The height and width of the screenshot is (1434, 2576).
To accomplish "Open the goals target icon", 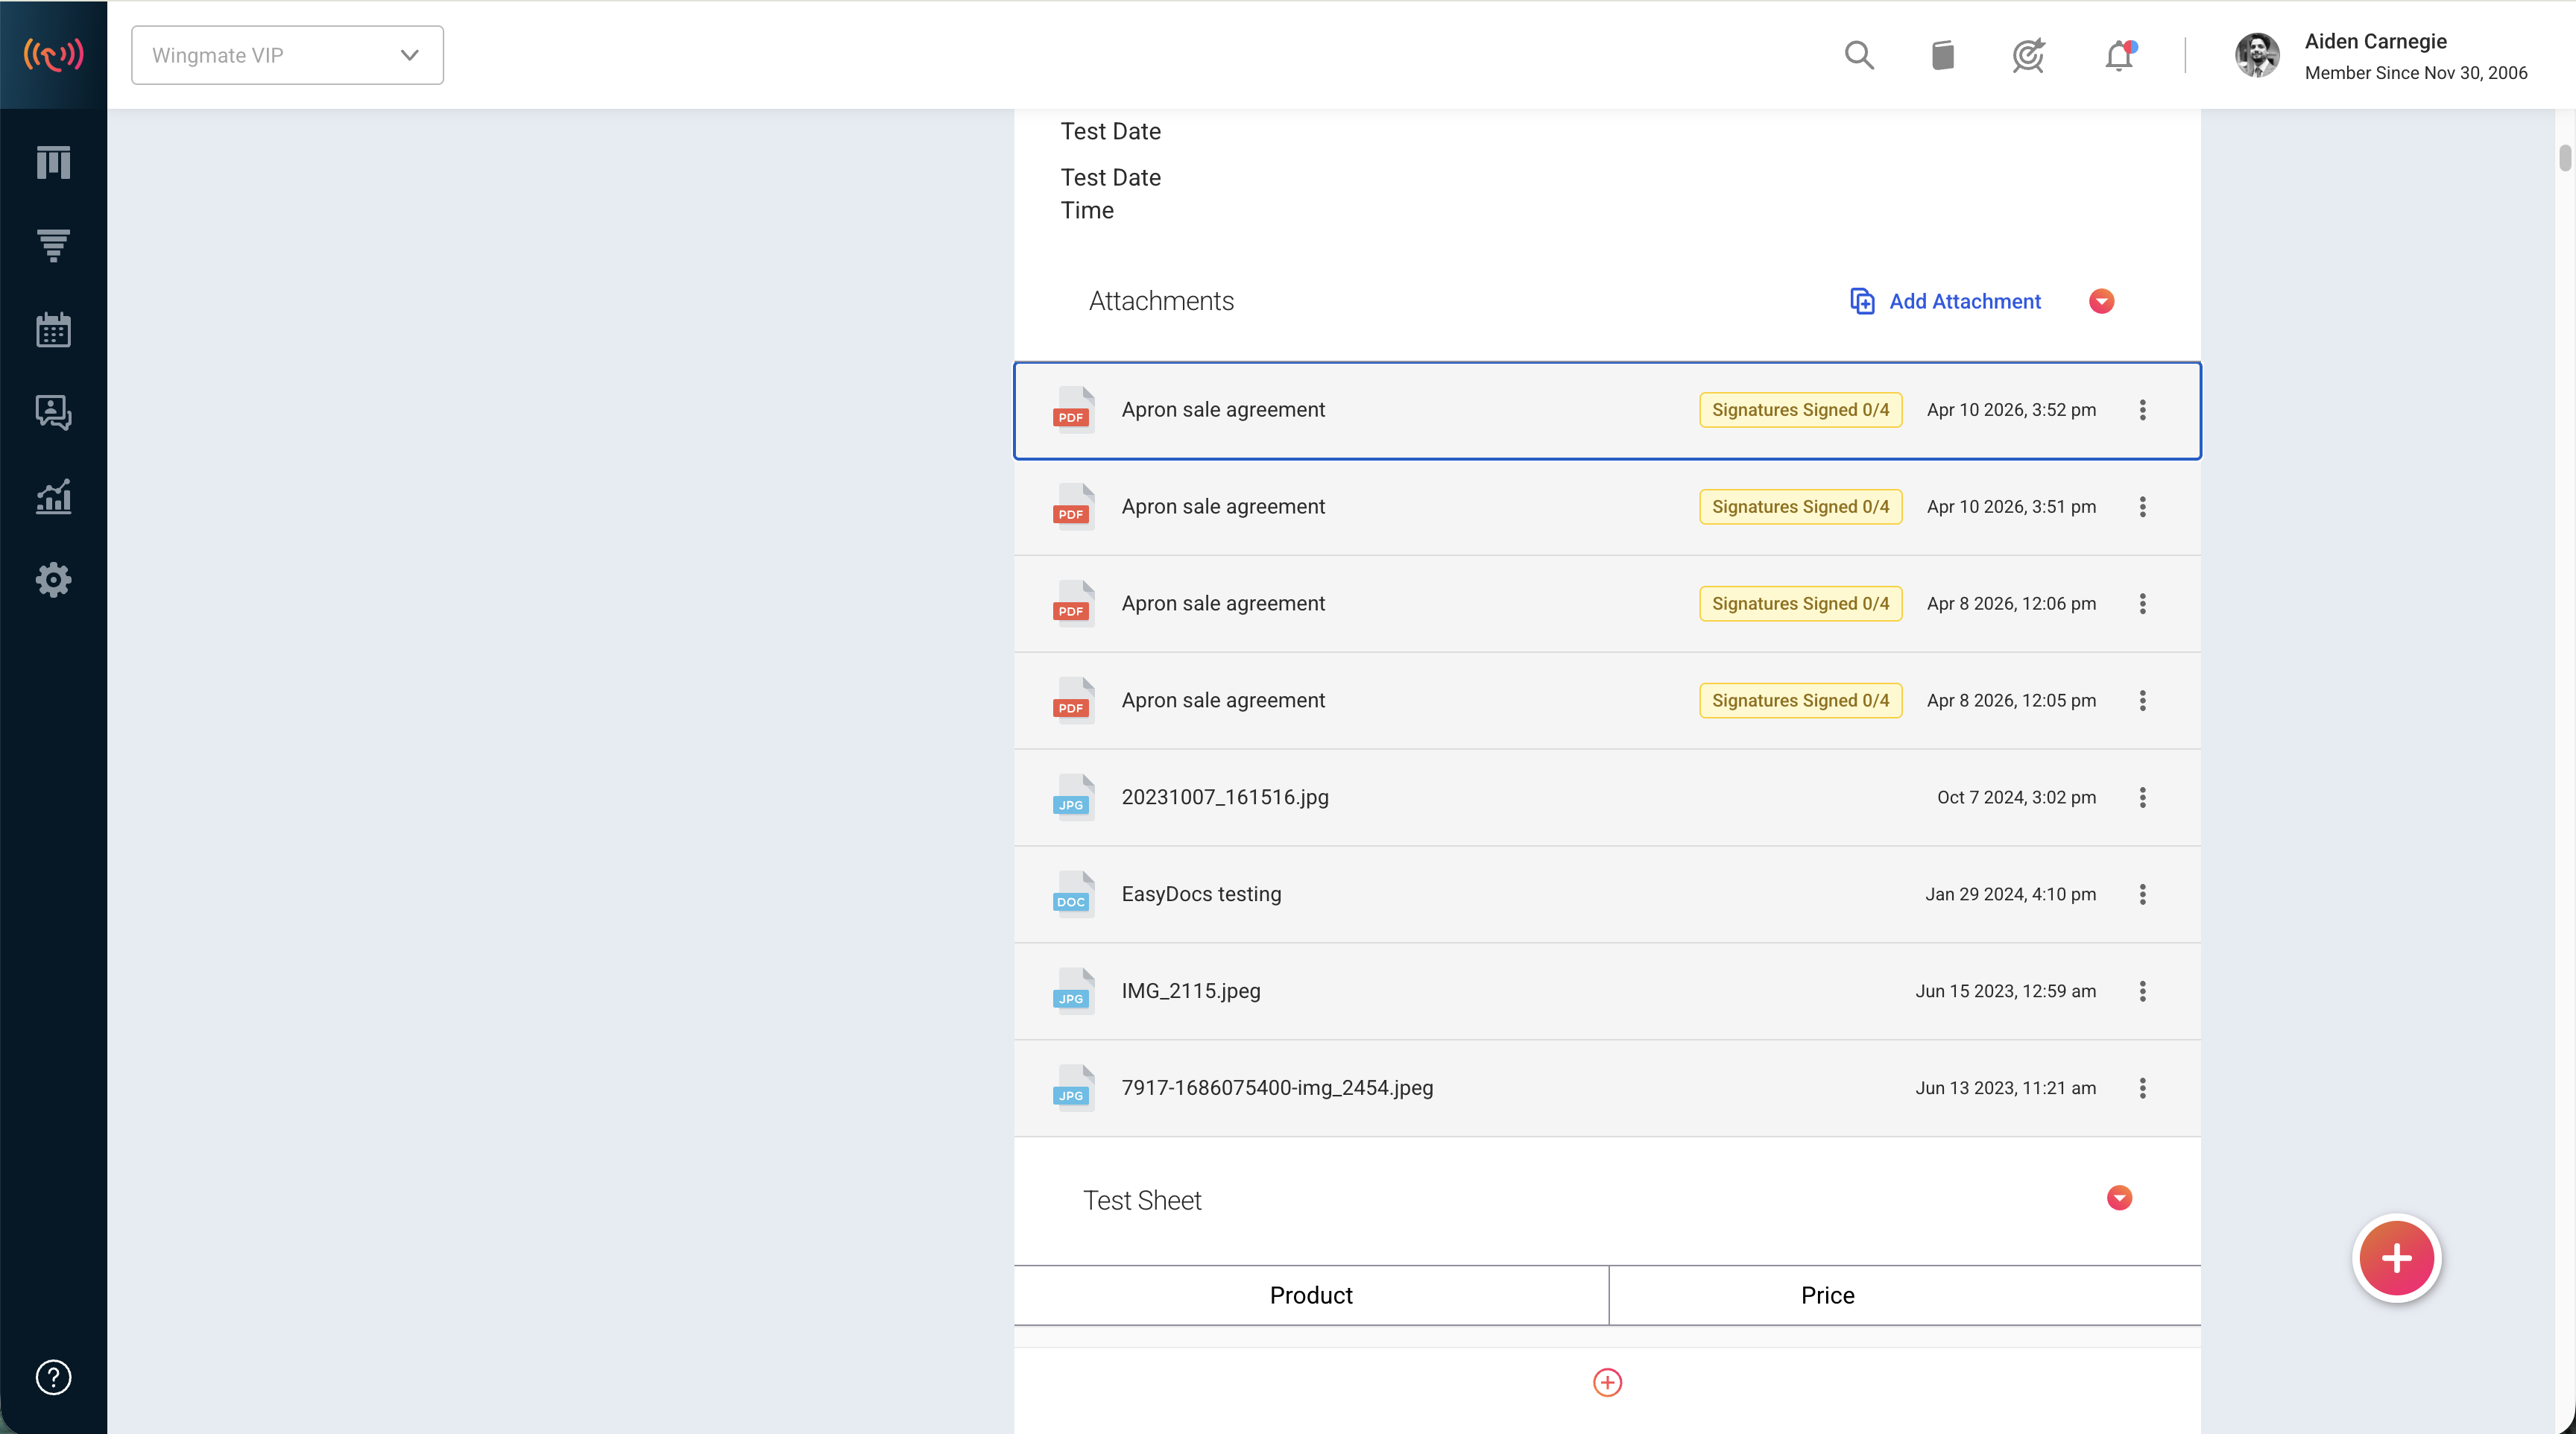I will pos(2028,55).
